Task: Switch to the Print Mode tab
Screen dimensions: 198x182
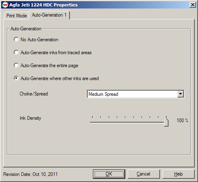Action: click(x=17, y=16)
